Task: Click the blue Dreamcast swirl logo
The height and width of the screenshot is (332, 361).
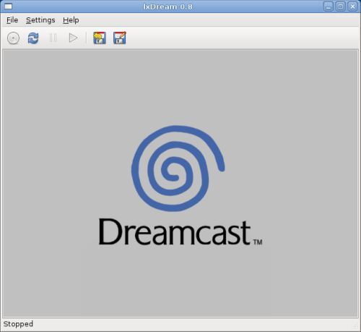Action: 178,169
